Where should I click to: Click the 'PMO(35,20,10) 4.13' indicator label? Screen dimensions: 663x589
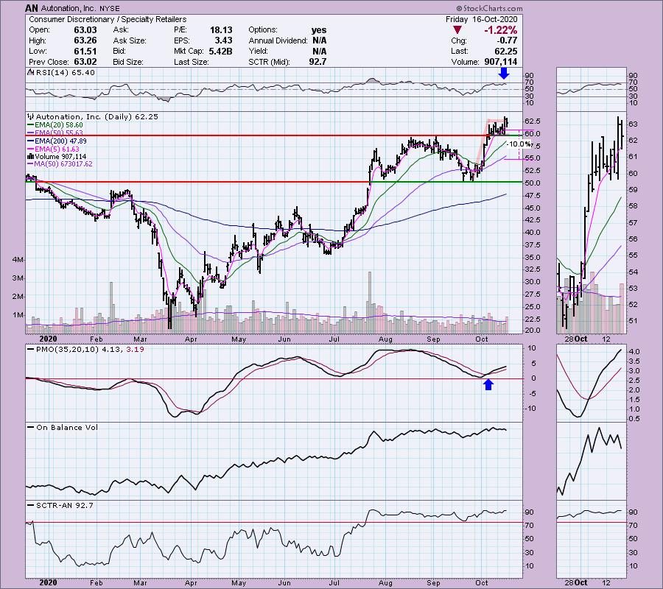tap(79, 350)
